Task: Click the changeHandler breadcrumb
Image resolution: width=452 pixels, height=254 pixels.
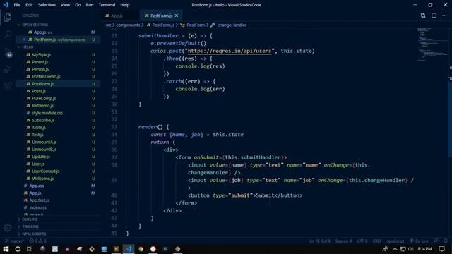Action: (229, 25)
